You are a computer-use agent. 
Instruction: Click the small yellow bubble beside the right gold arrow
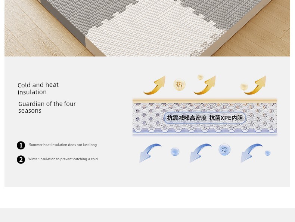(x=244, y=86)
